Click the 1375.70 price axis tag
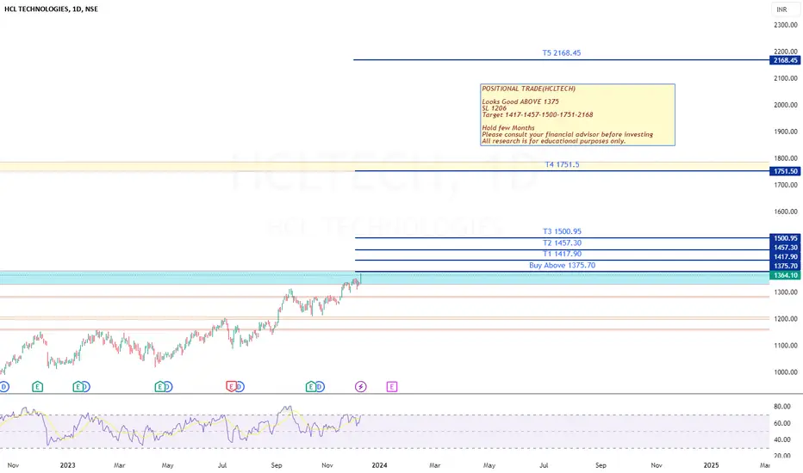This screenshot has width=803, height=473. click(785, 266)
